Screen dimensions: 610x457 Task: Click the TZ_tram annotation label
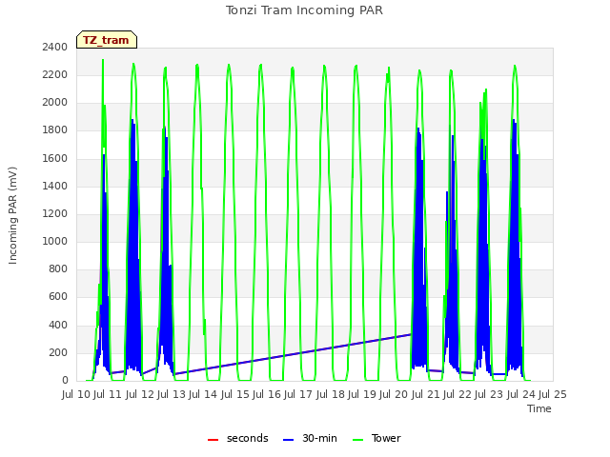point(107,40)
